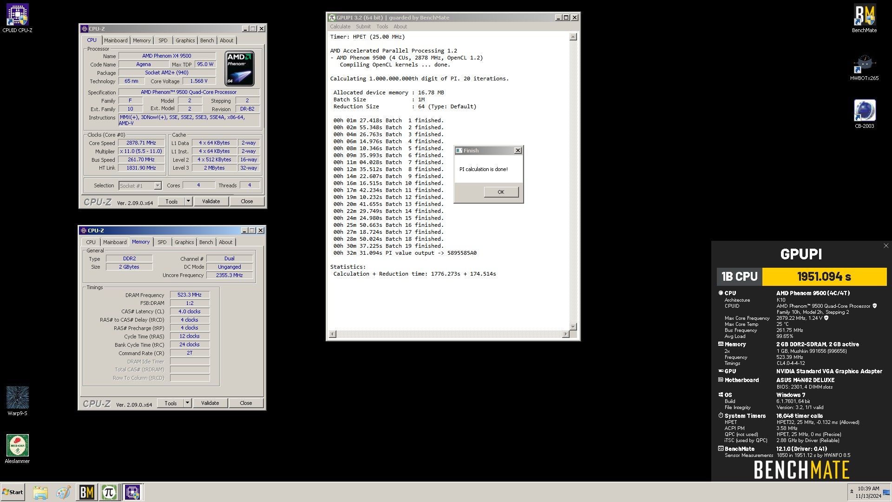
Task: Open the Submit menu in GPUPI
Action: click(x=363, y=26)
